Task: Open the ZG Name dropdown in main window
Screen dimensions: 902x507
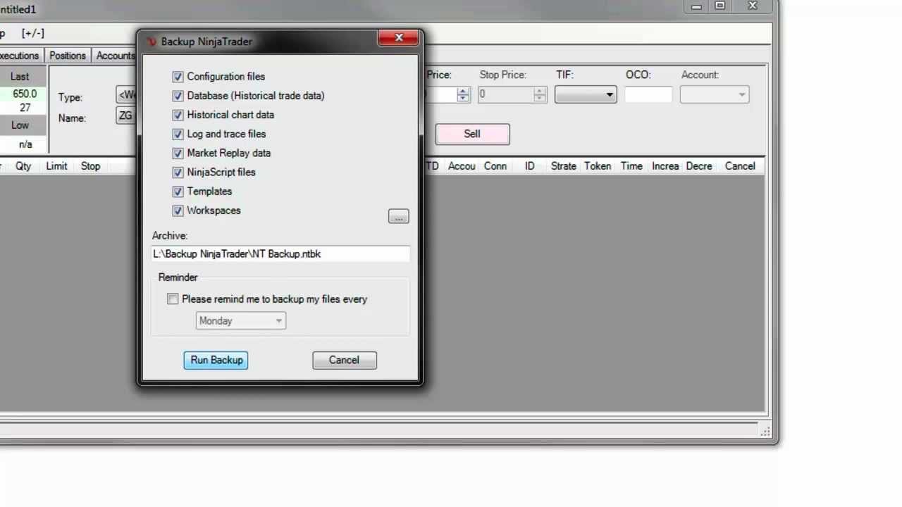Action: (x=126, y=116)
